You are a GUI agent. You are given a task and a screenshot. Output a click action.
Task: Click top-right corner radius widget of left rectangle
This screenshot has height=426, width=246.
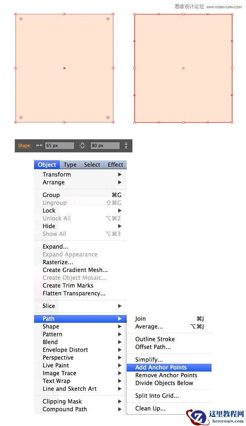(108, 19)
